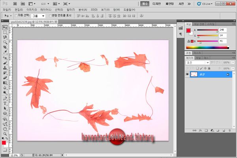Launch Mini Bridge from the top bar

point(23,4)
